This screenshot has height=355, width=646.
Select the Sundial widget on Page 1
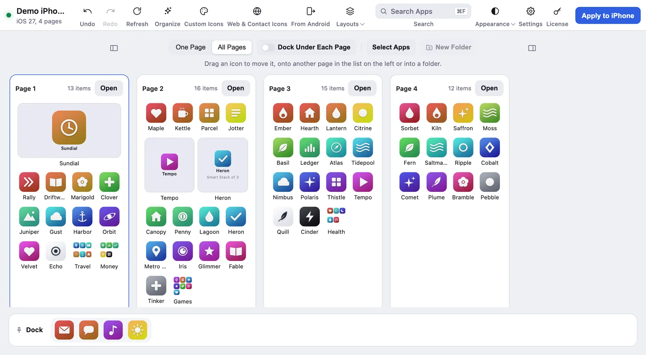click(69, 130)
